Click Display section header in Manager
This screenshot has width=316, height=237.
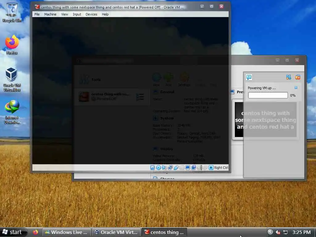[167, 149]
